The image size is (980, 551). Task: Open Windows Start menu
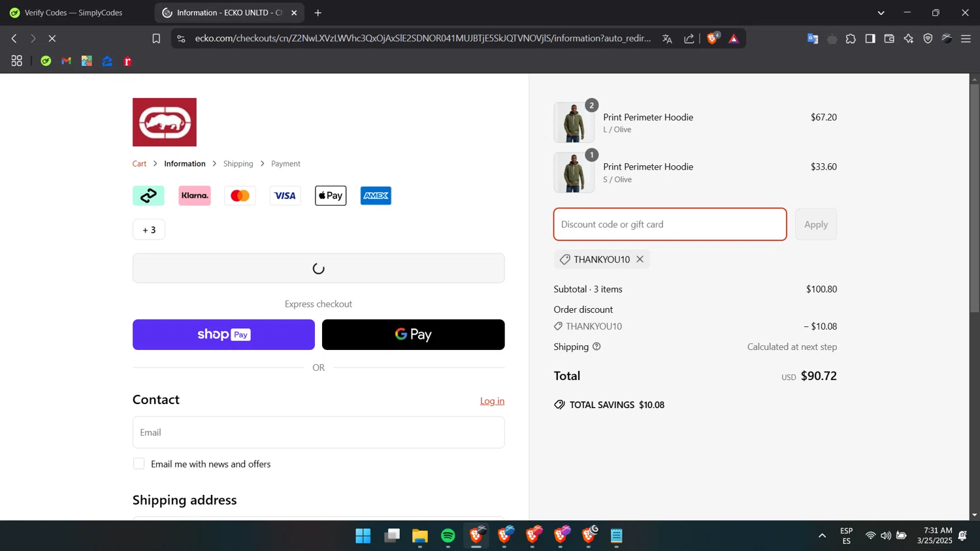[x=363, y=536]
